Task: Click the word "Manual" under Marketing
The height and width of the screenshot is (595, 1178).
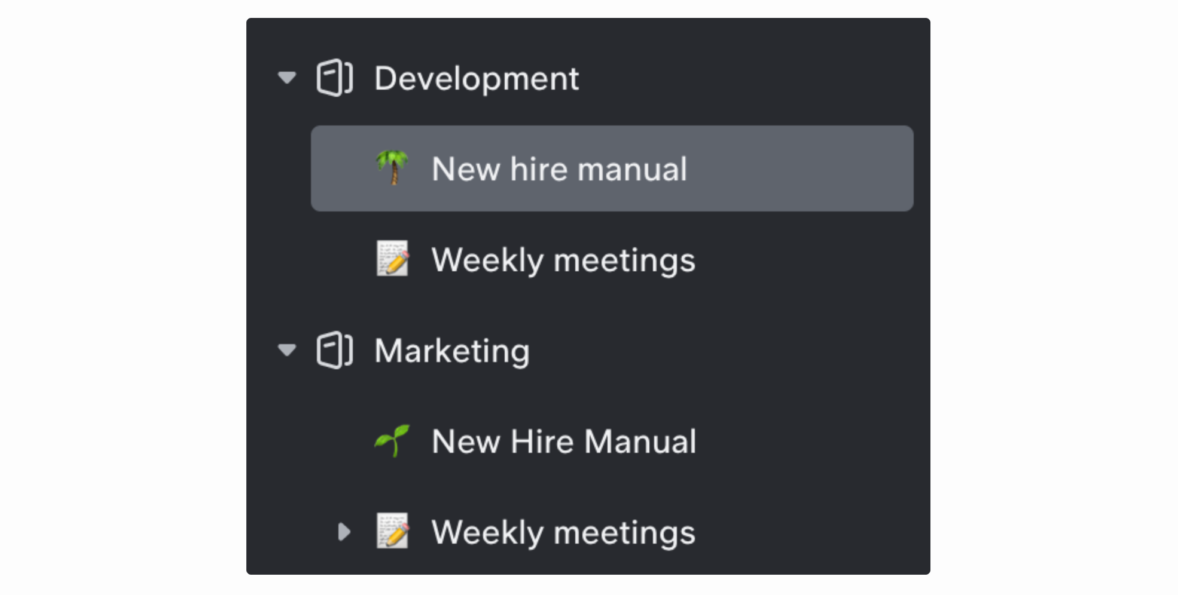Action: (640, 441)
